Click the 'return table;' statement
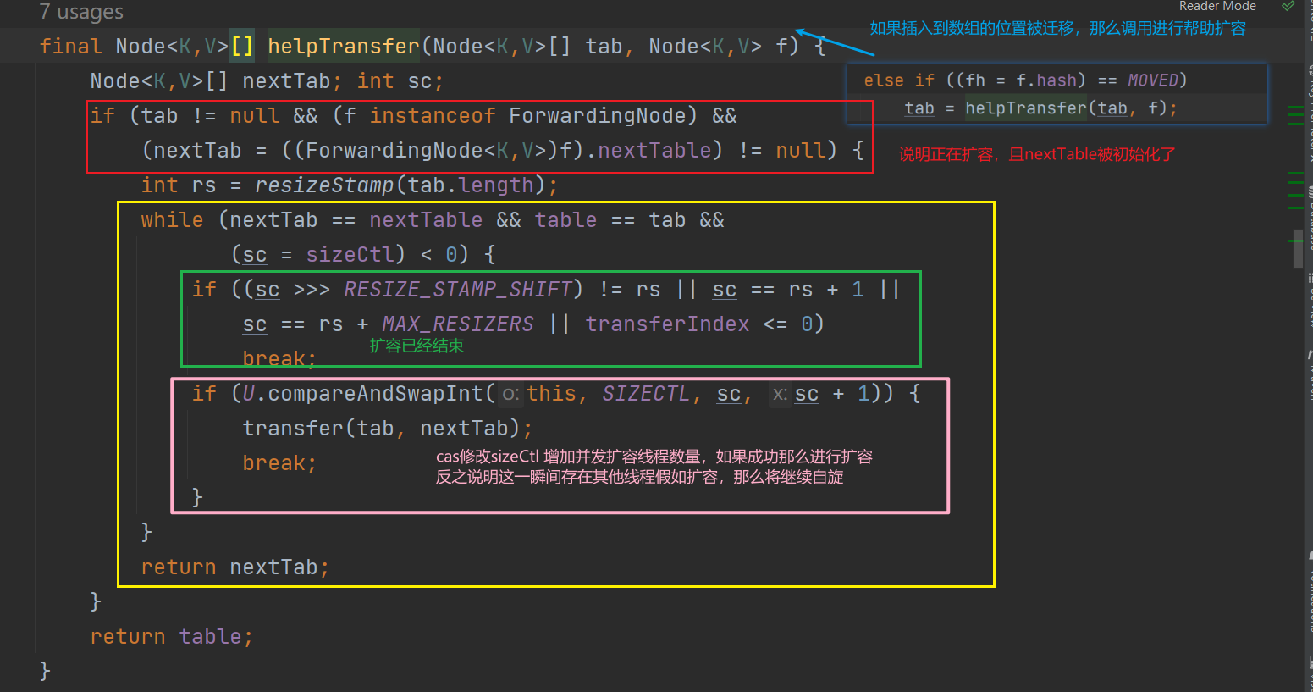 click(172, 637)
